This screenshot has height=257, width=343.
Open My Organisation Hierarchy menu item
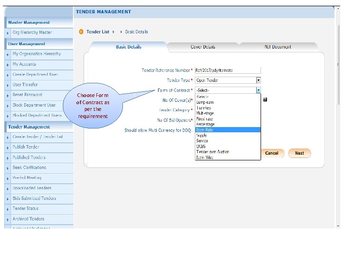[37, 54]
